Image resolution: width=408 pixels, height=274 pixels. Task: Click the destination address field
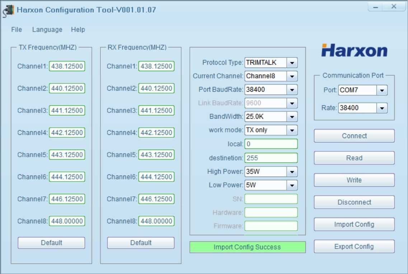click(x=271, y=158)
